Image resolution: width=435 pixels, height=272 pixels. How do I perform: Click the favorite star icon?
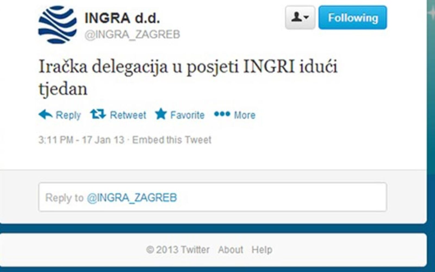(x=161, y=114)
